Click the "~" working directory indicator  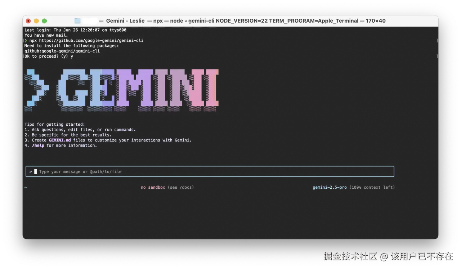tap(26, 187)
